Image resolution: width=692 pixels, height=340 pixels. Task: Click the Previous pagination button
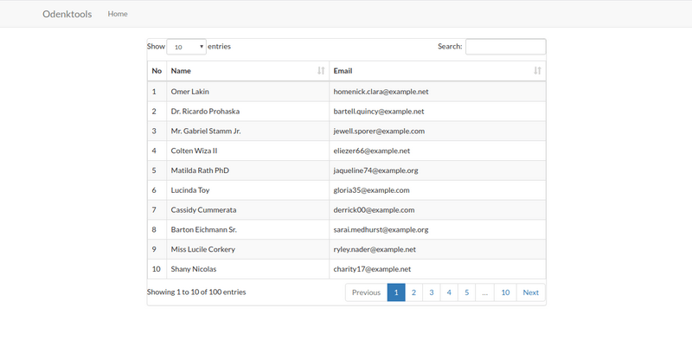pyautogui.click(x=366, y=292)
